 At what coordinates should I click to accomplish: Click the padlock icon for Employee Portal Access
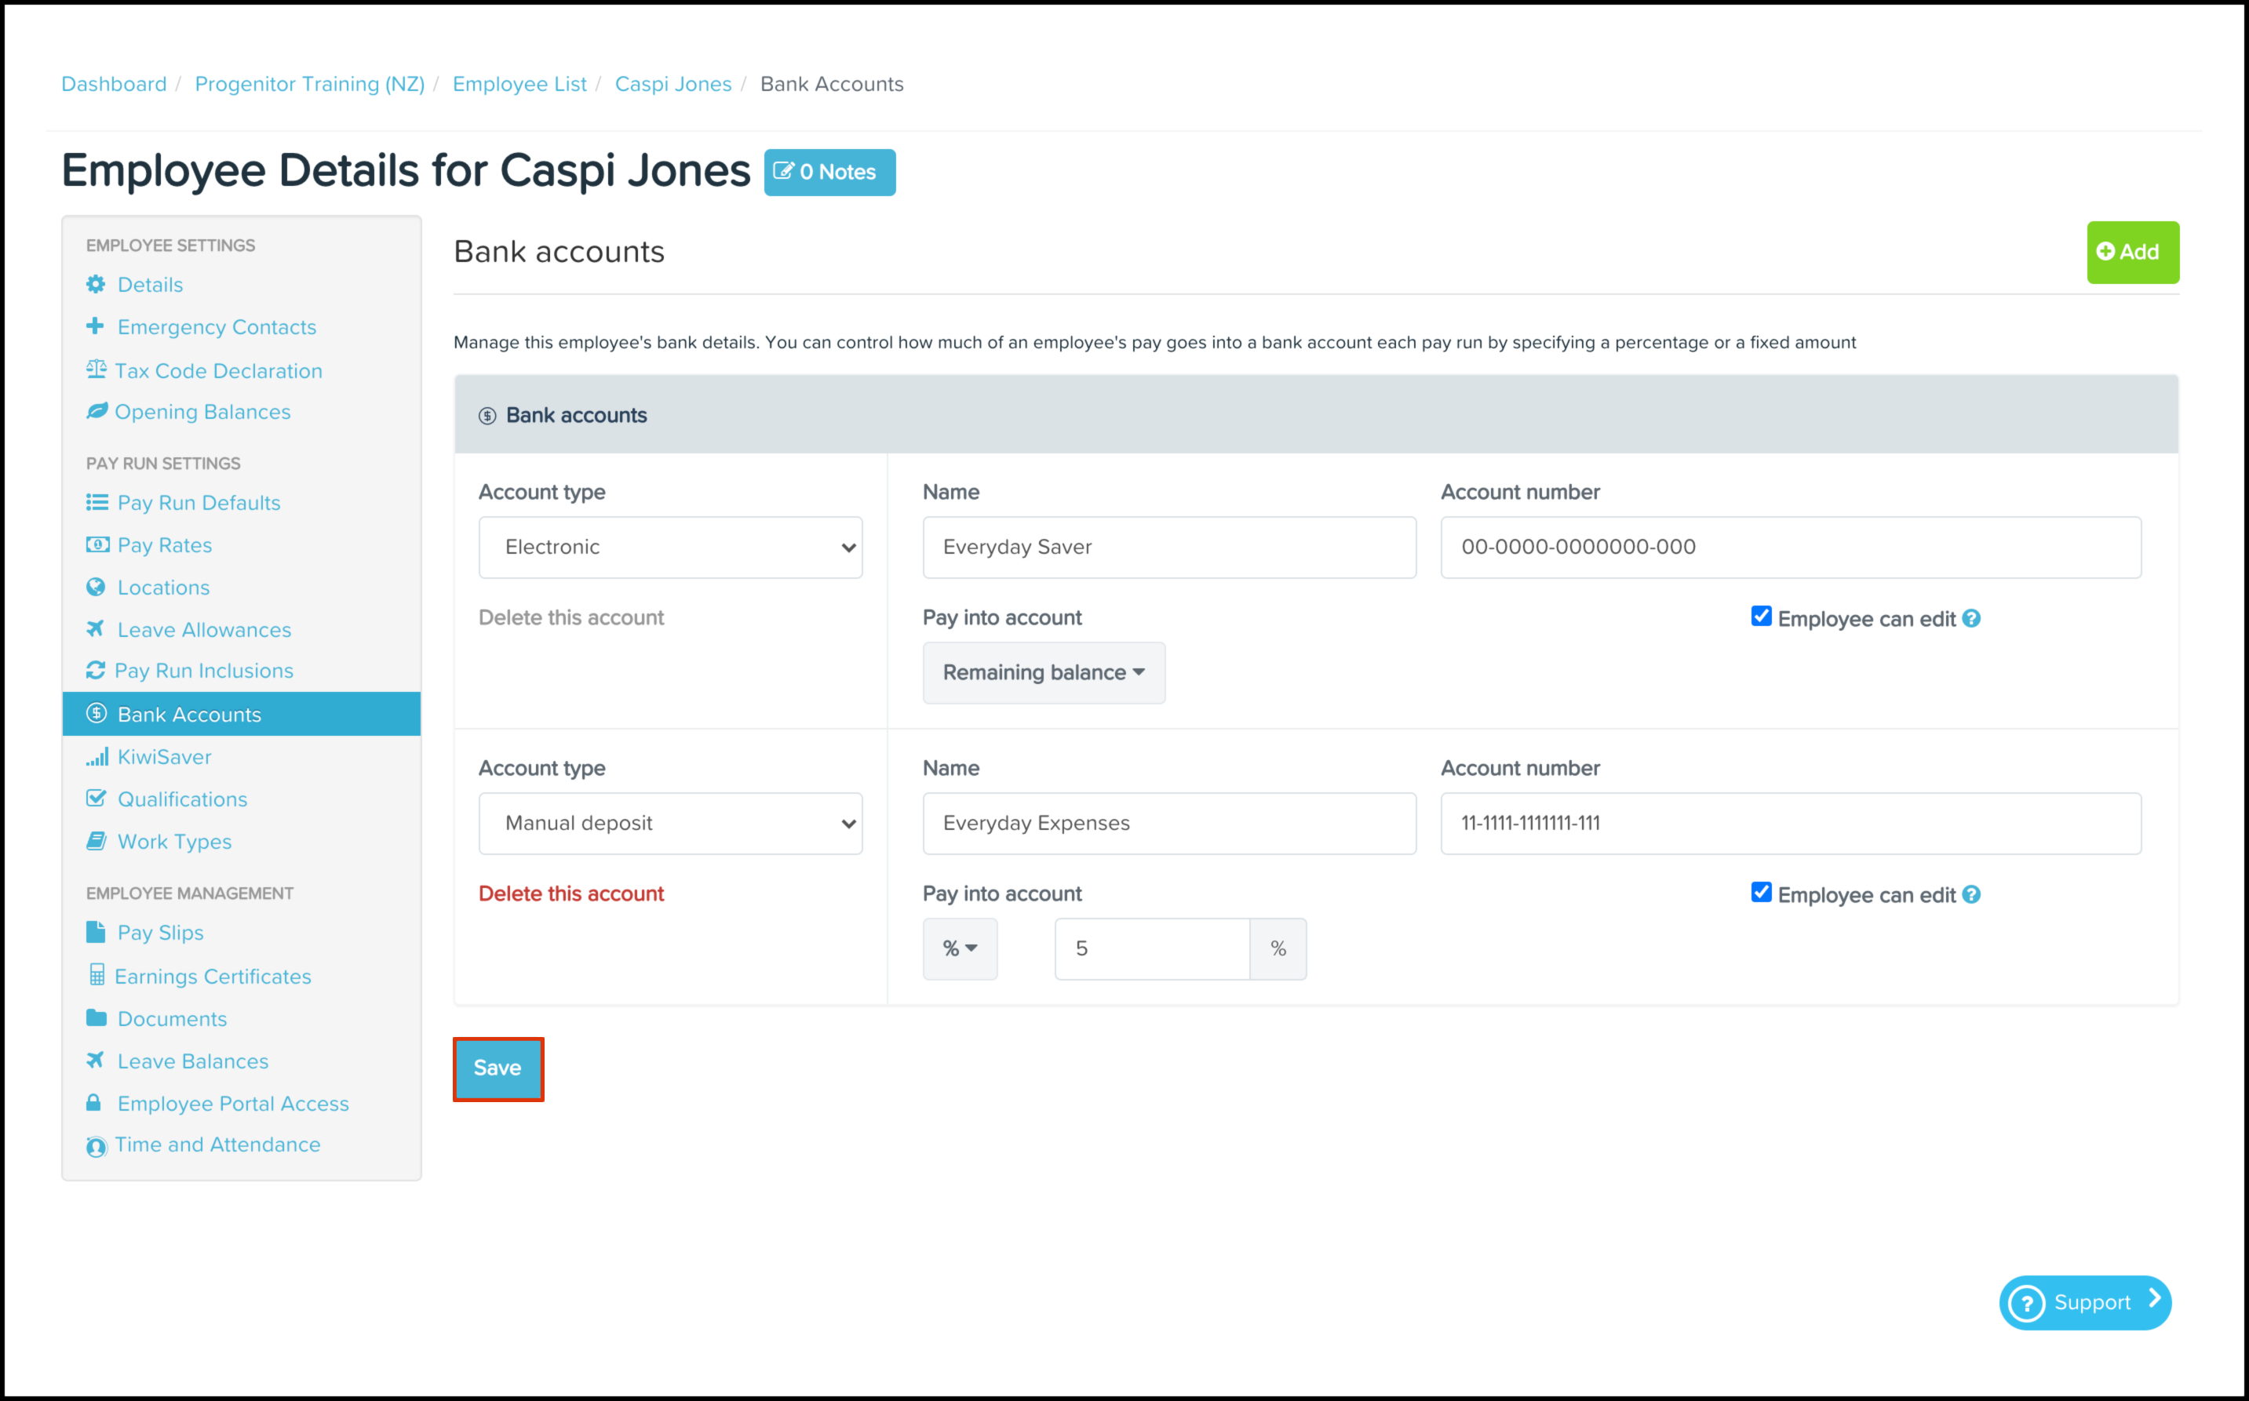click(94, 1103)
